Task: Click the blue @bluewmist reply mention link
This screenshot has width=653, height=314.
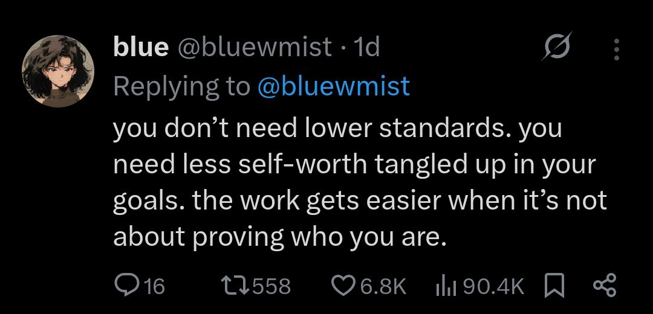Action: [334, 86]
